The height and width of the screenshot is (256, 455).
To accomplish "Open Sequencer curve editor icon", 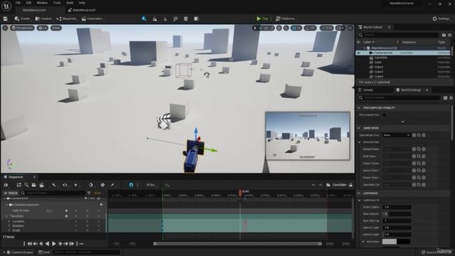I will [x=167, y=185].
